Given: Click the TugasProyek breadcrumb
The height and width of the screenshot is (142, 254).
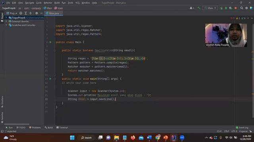Looking at the screenshot, I should click(x=9, y=8).
